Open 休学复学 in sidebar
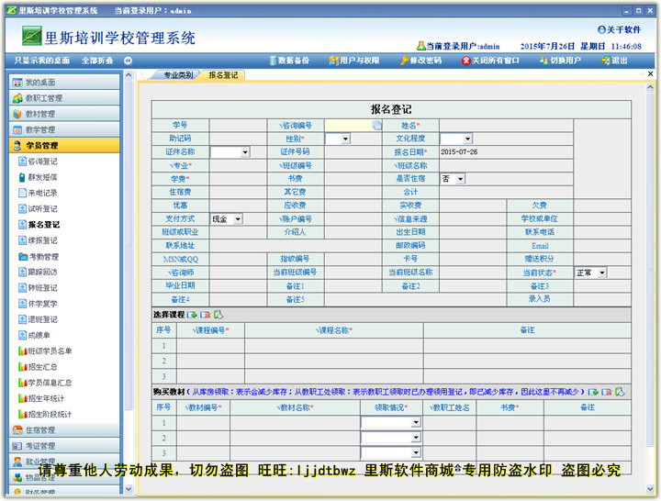Viewport: 661px width, 501px height. coord(38,304)
